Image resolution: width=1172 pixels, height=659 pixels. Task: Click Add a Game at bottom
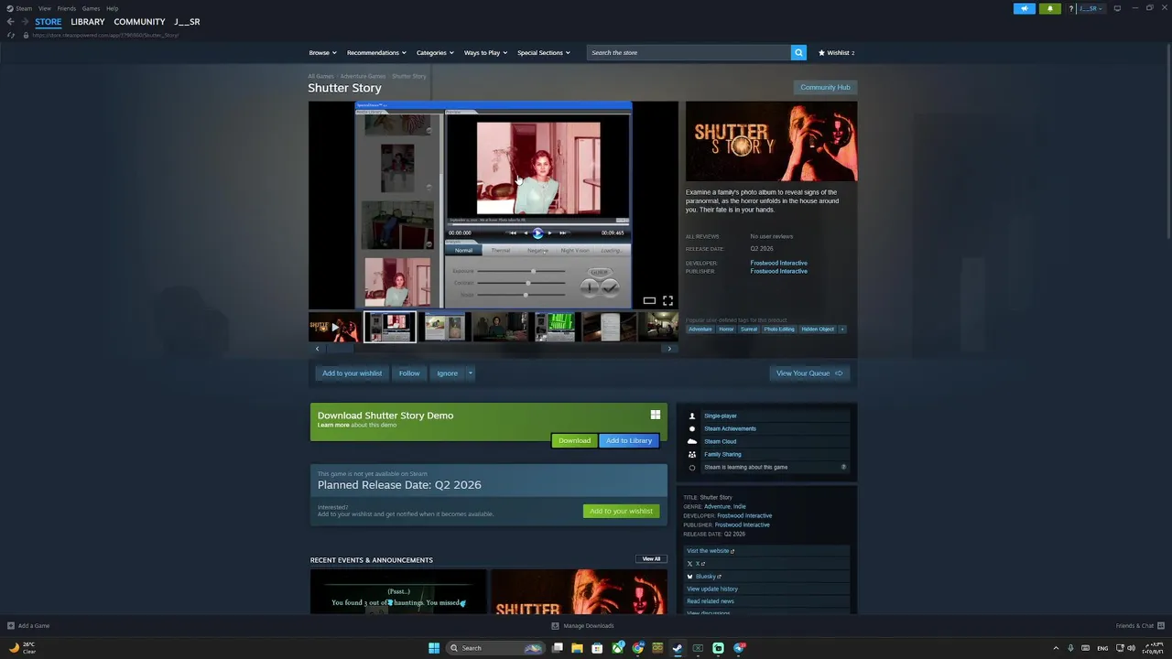point(28,626)
